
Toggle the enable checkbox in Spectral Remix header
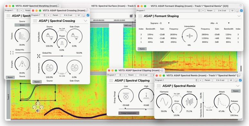240,80
